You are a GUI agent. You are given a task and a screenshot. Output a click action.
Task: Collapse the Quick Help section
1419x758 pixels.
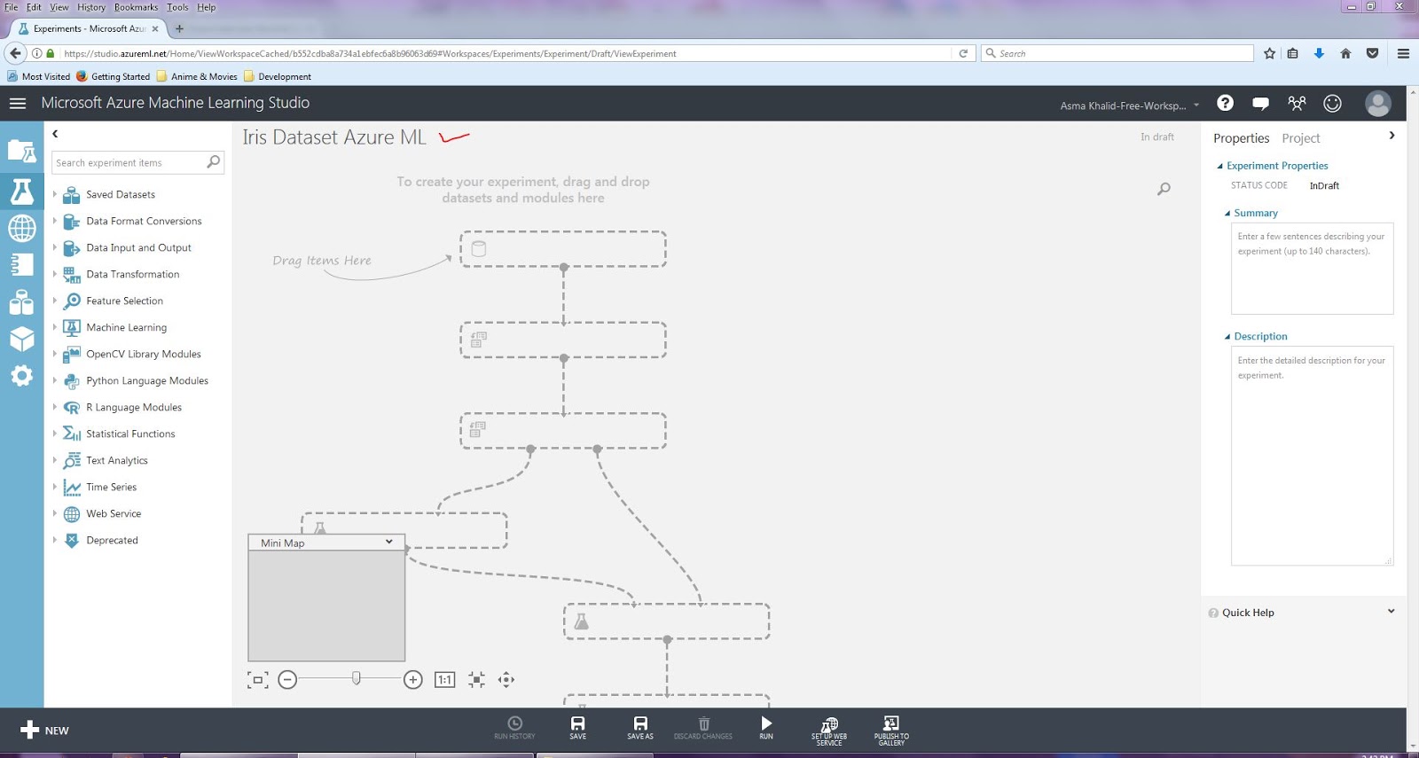point(1391,612)
